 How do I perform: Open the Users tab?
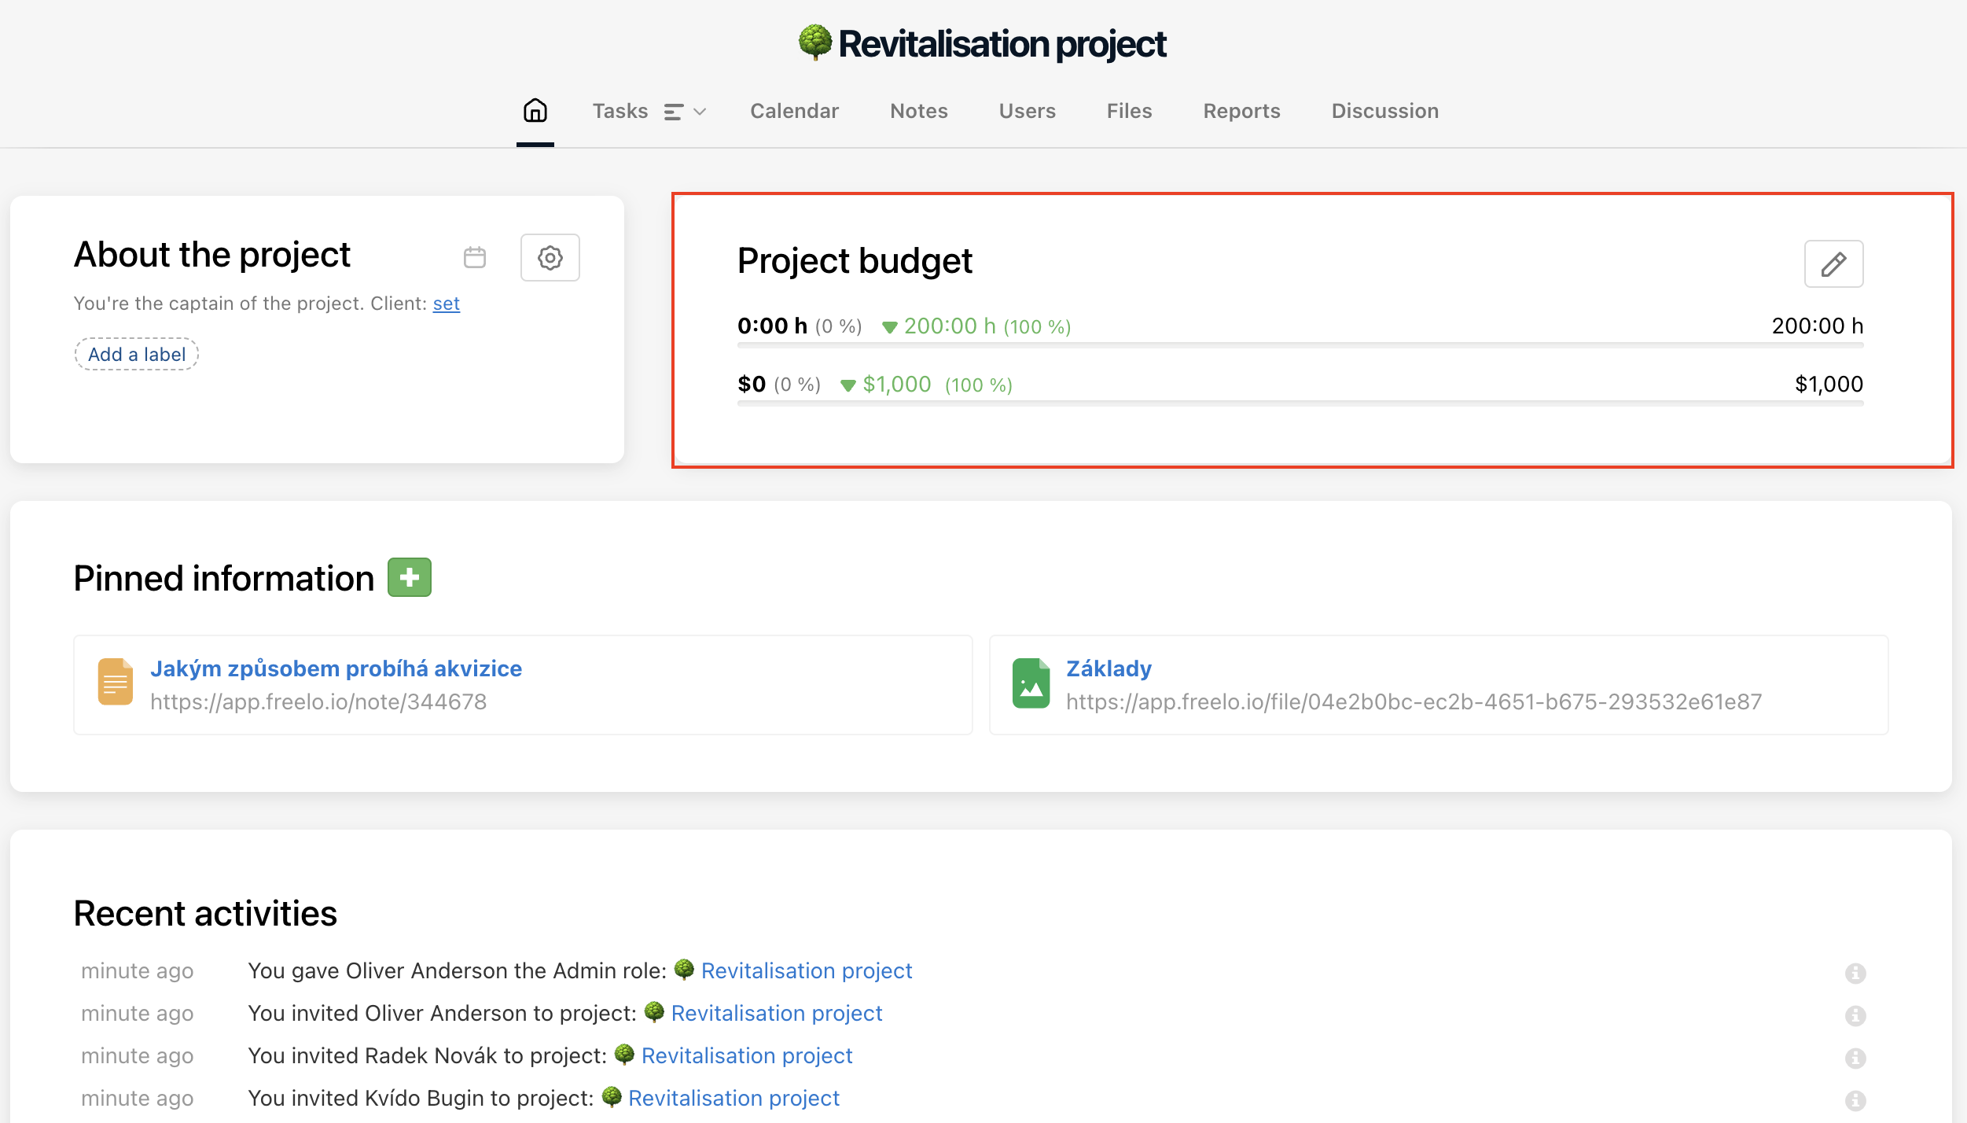(1027, 111)
